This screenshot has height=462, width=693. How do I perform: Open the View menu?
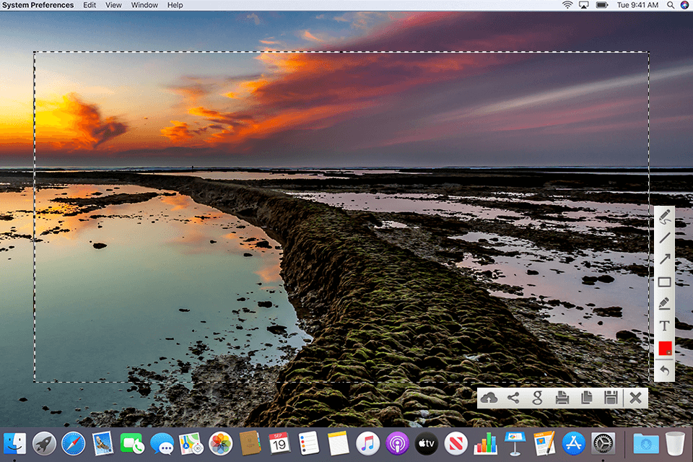tap(113, 5)
